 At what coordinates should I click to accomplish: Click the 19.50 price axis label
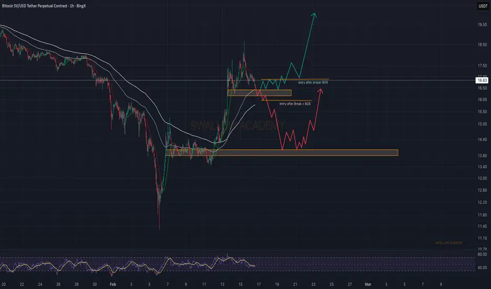click(x=482, y=25)
